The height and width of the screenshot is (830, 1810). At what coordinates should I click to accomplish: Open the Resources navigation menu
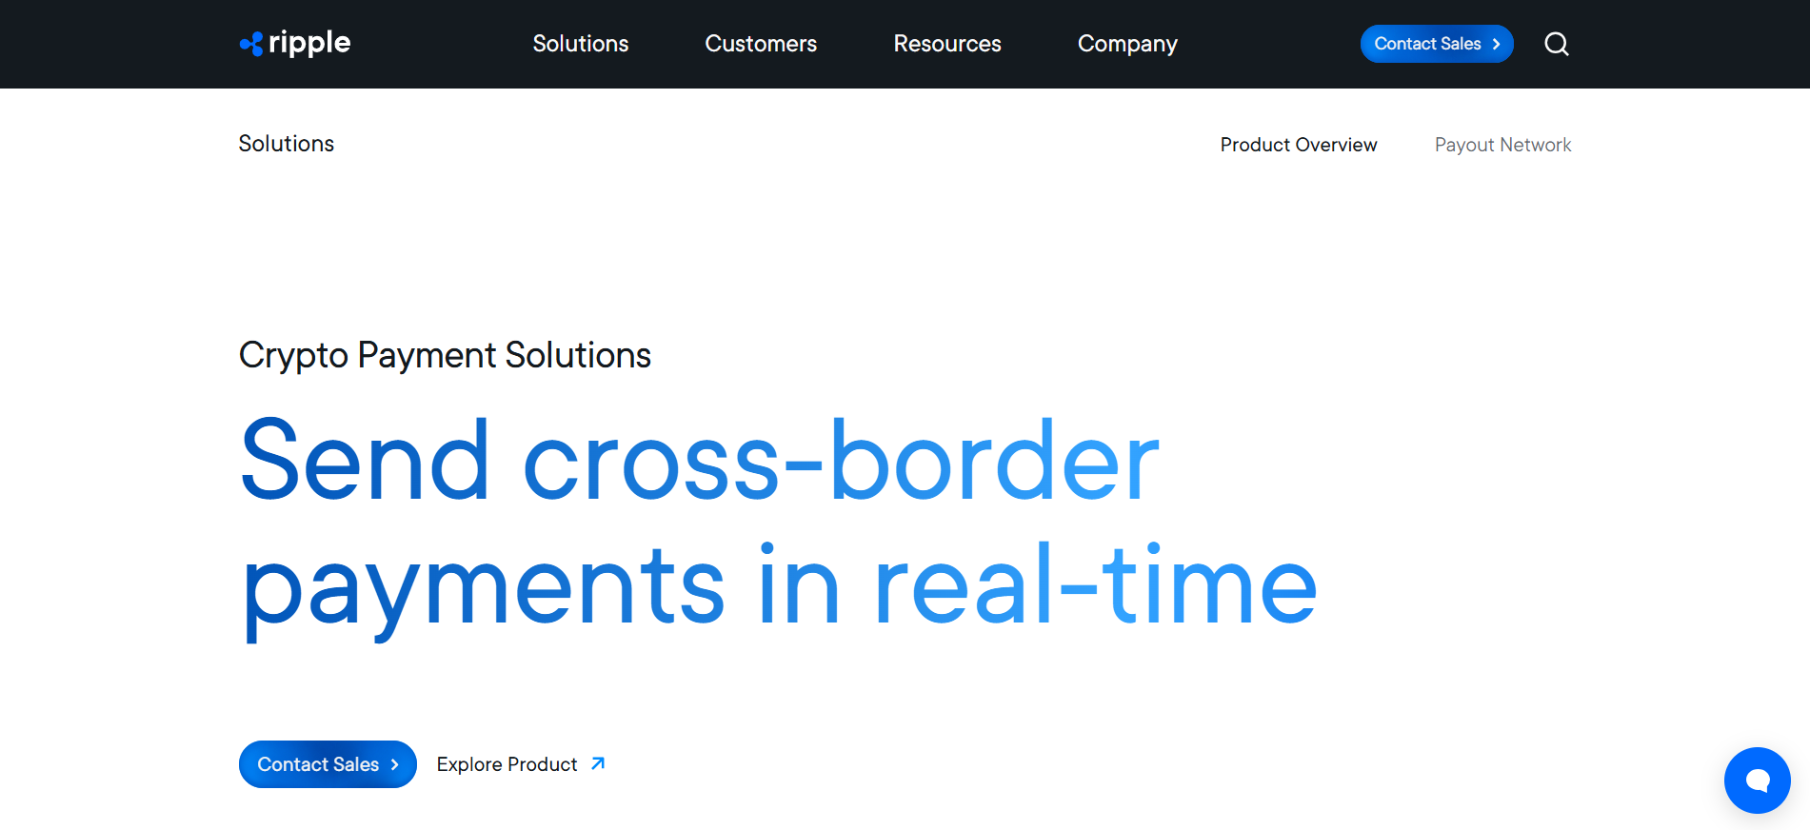tap(947, 44)
